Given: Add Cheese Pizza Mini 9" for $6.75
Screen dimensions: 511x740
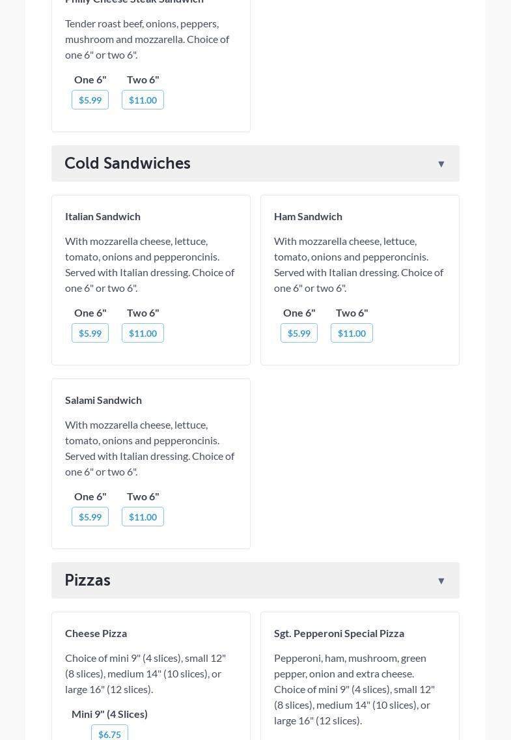Looking at the screenshot, I should coord(109,733).
